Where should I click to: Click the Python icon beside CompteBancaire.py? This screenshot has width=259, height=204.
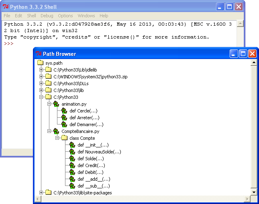(56, 131)
